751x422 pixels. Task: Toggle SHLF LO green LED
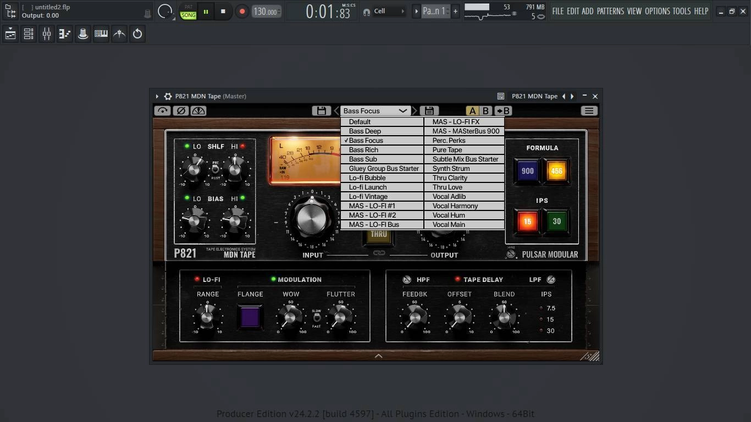(187, 146)
